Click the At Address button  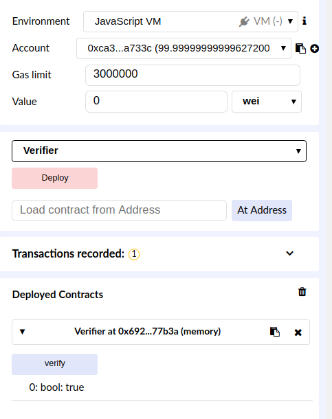(262, 210)
